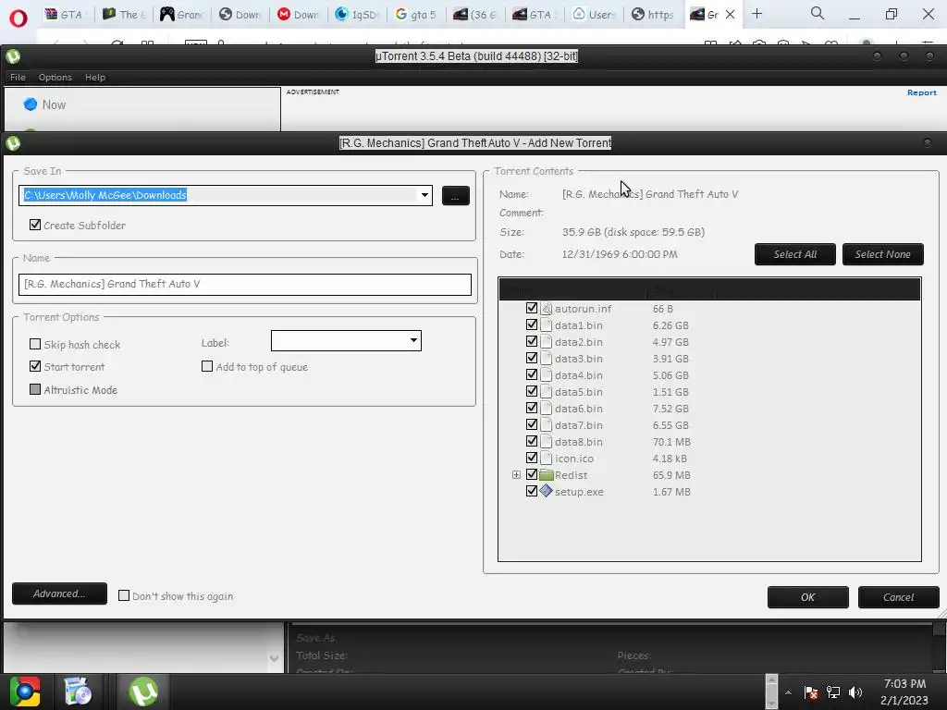The width and height of the screenshot is (947, 710).
Task: Click the data6.bin file icon
Action: pos(546,408)
